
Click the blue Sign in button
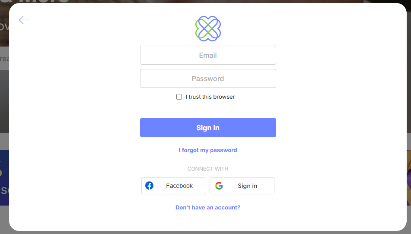pos(208,128)
